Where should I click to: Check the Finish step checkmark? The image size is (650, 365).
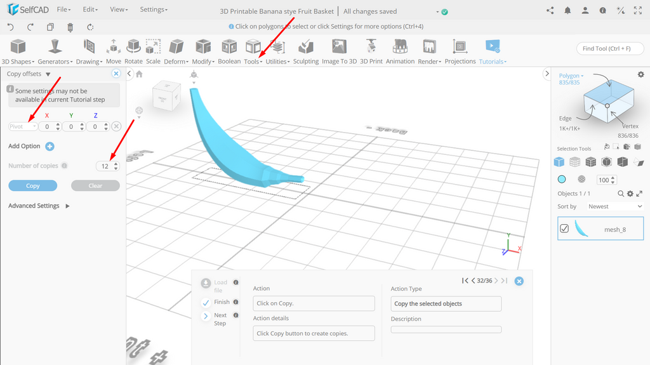point(206,302)
